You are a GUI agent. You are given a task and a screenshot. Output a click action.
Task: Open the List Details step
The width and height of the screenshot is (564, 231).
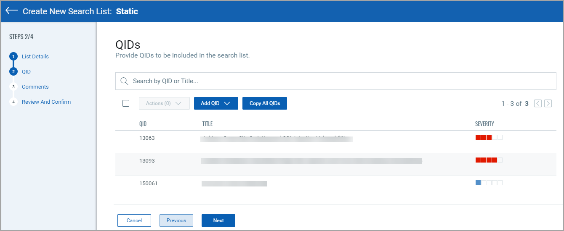(x=35, y=57)
